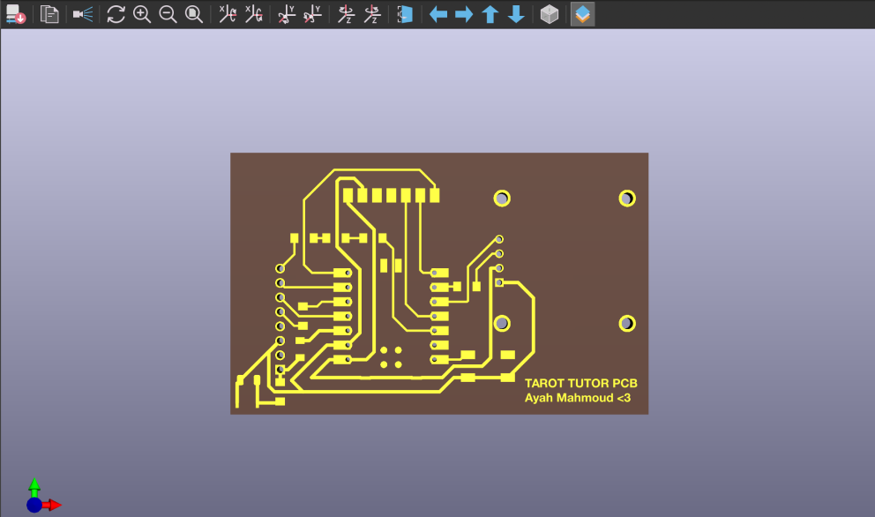Rotate board counter-clockwise around Y axis
This screenshot has height=517, width=875.
pyautogui.click(x=312, y=14)
